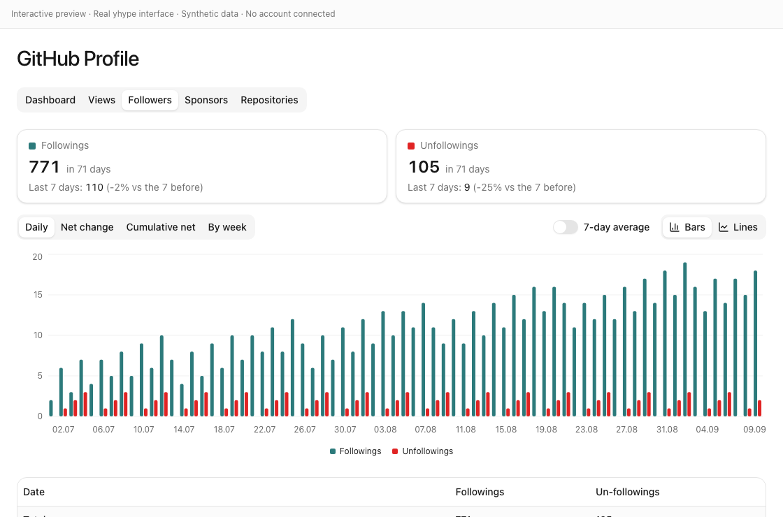Screen dimensions: 783x517
Task: Click the 09.09 axis date label
Action: [x=754, y=430]
